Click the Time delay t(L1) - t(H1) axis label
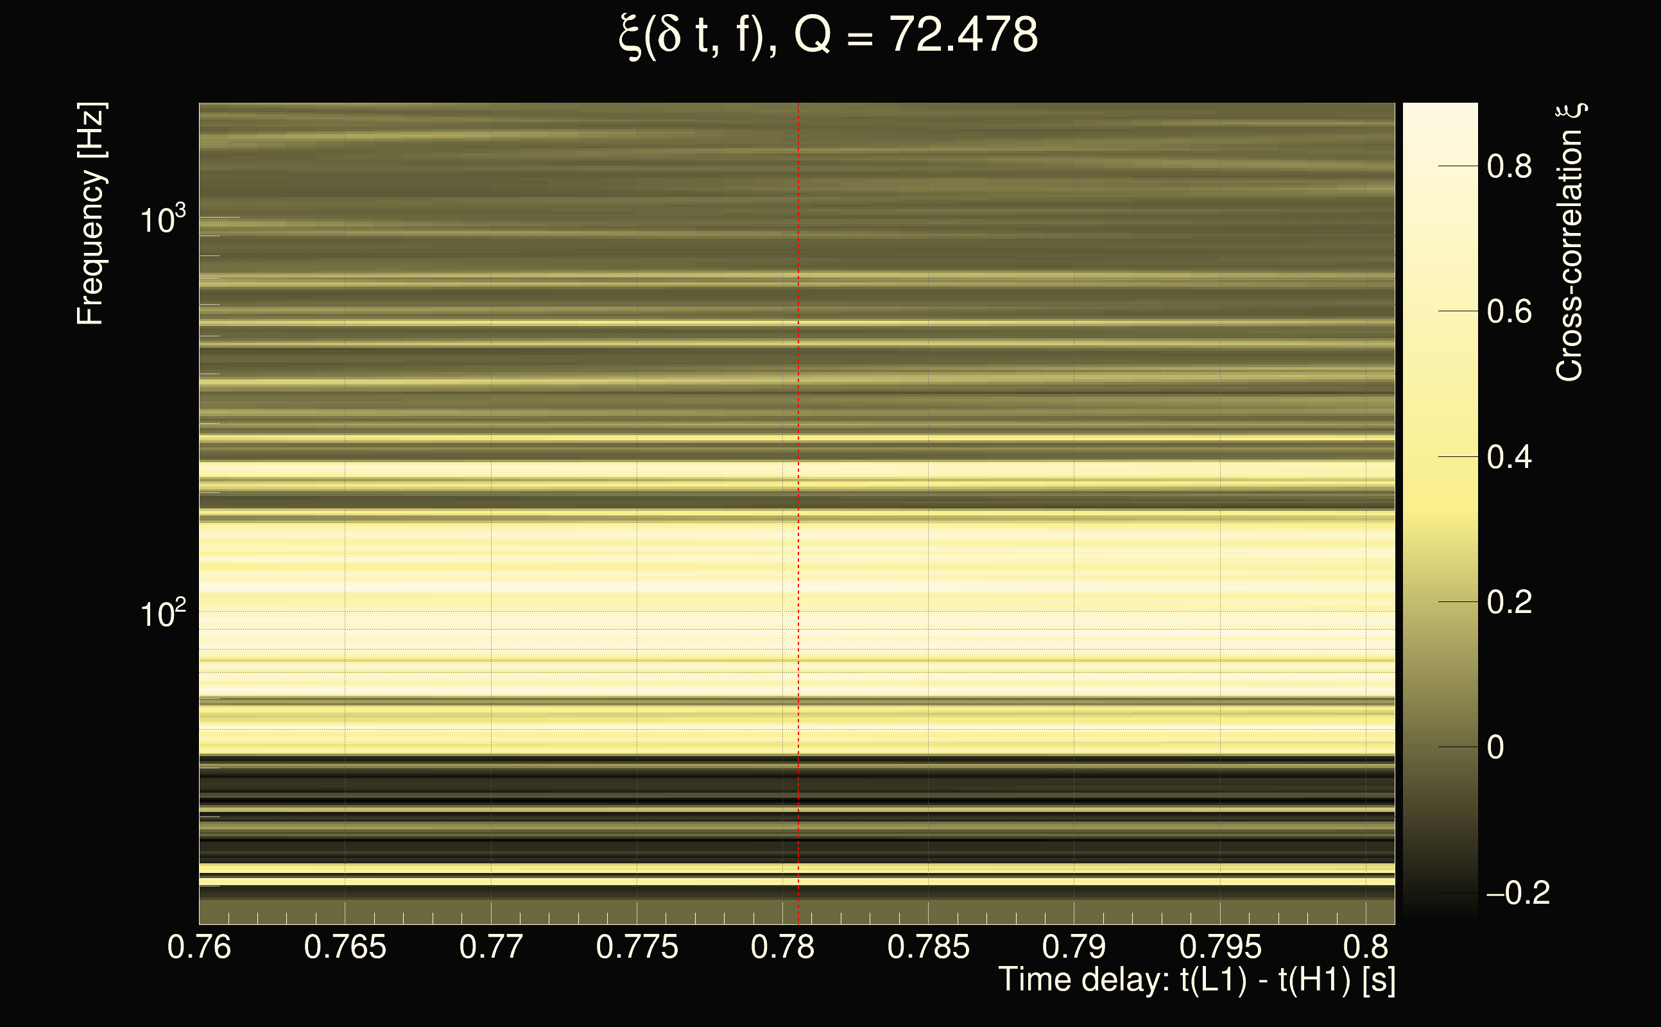 point(1196,980)
